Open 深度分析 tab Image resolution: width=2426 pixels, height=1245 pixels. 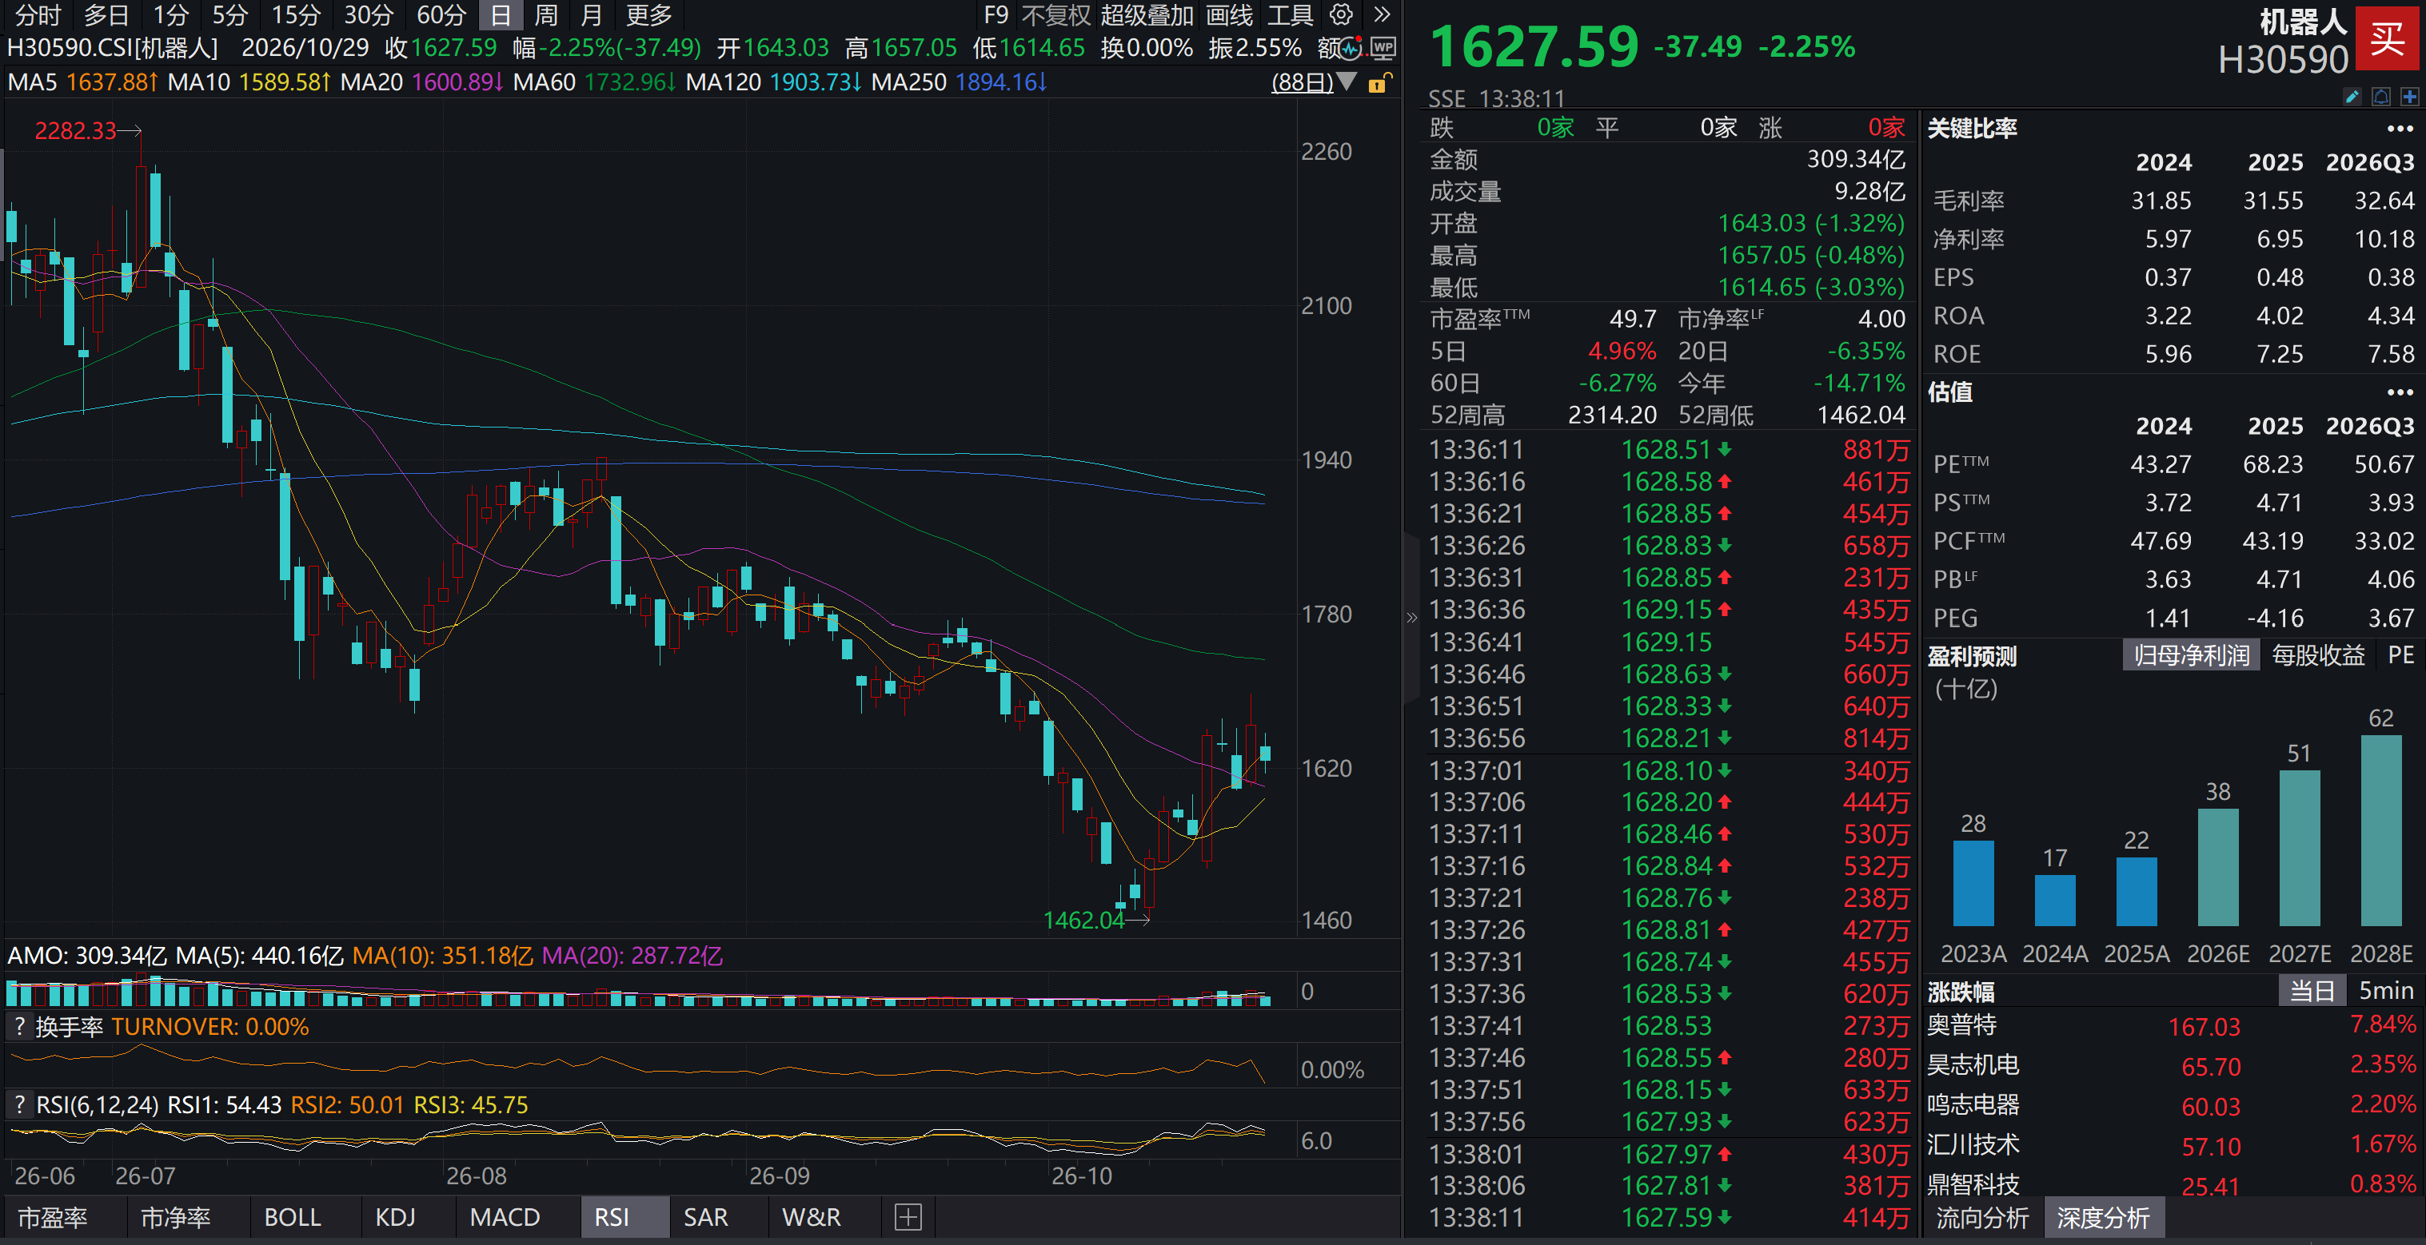2103,1218
